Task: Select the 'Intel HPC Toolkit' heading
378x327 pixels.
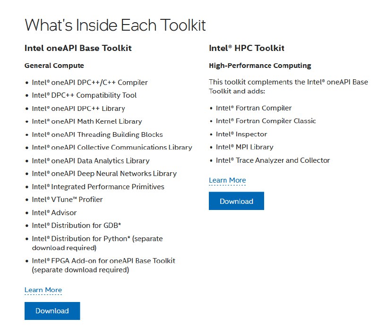Action: click(246, 48)
